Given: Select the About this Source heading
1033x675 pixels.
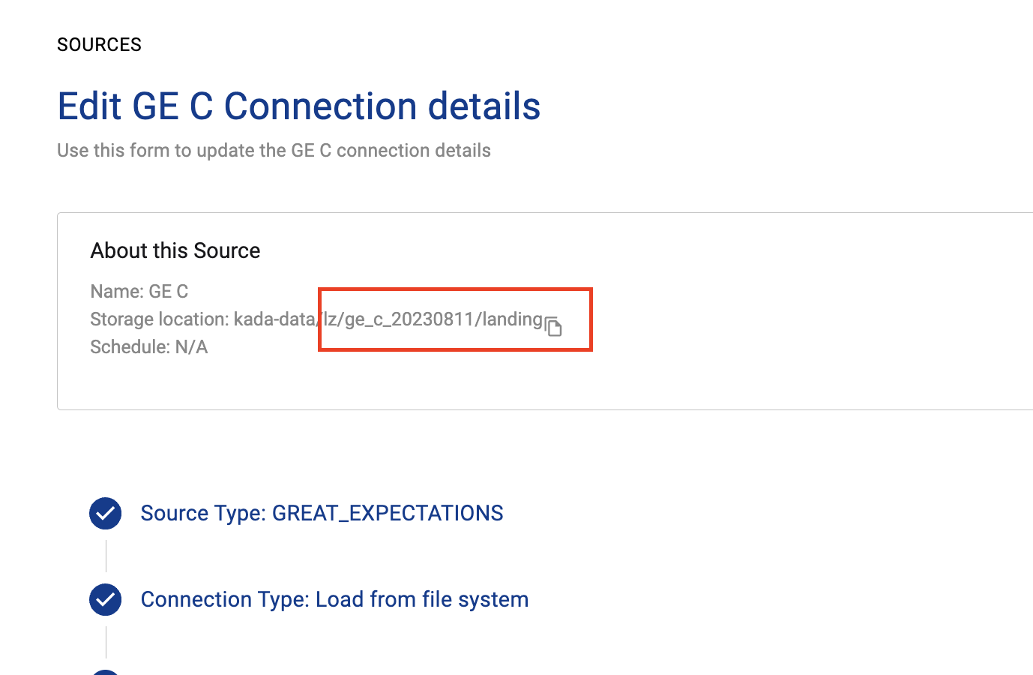Looking at the screenshot, I should click(x=175, y=250).
